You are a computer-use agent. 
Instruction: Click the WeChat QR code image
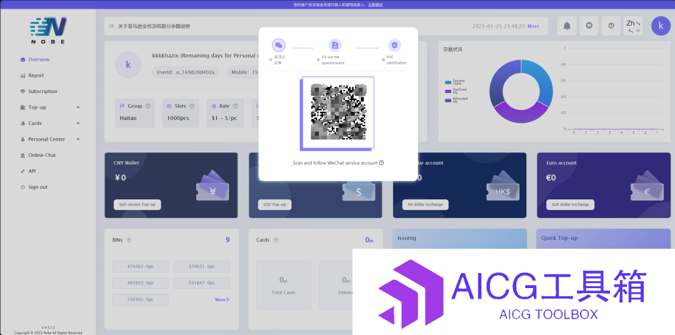pyautogui.click(x=338, y=112)
